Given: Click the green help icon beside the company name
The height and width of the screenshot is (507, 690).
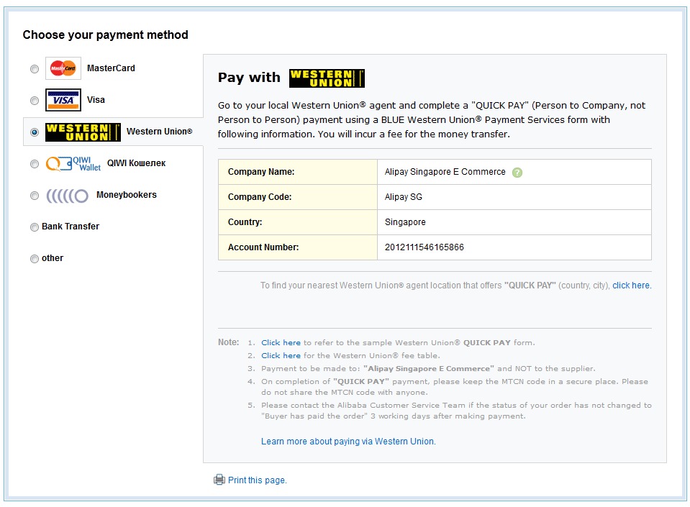Looking at the screenshot, I should pos(517,173).
